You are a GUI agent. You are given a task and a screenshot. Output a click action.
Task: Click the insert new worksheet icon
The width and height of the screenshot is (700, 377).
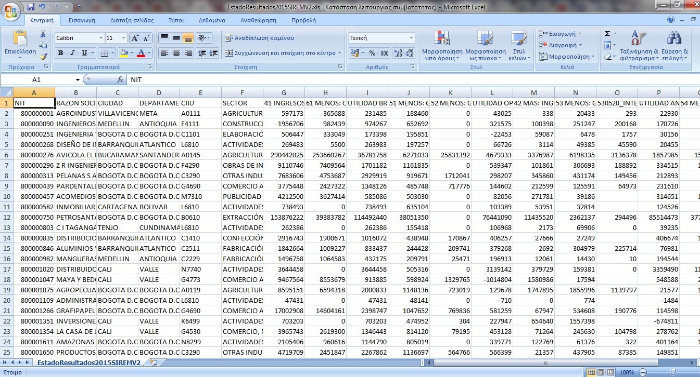tap(153, 362)
